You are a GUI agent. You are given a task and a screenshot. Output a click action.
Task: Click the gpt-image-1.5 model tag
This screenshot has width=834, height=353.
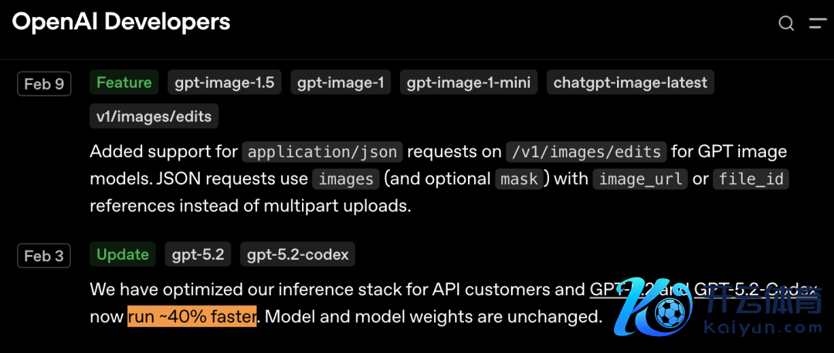224,82
